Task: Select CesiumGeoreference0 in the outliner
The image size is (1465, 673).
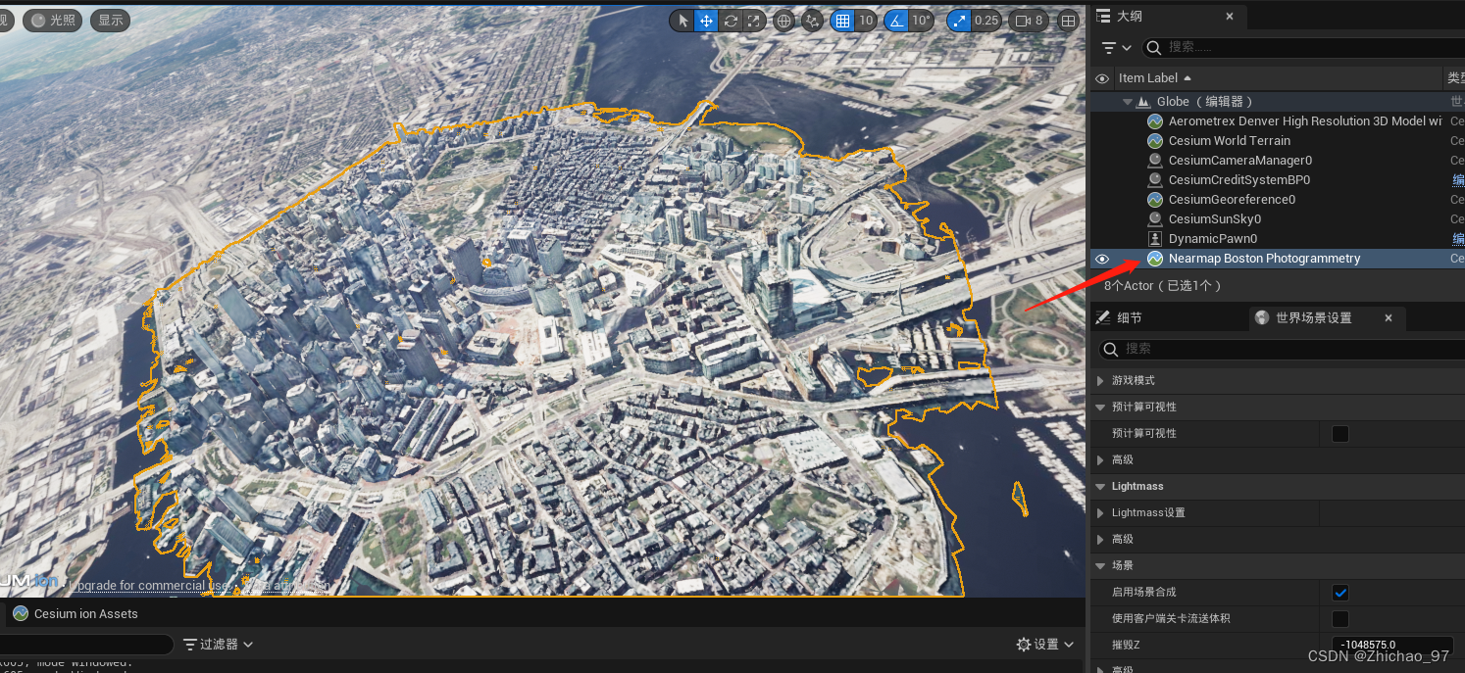Action: click(1232, 200)
